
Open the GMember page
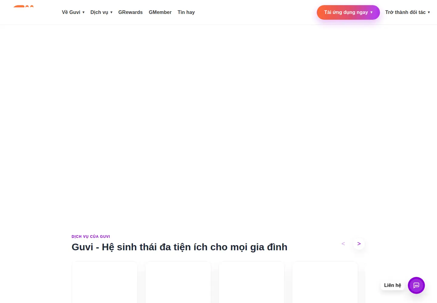tap(160, 12)
